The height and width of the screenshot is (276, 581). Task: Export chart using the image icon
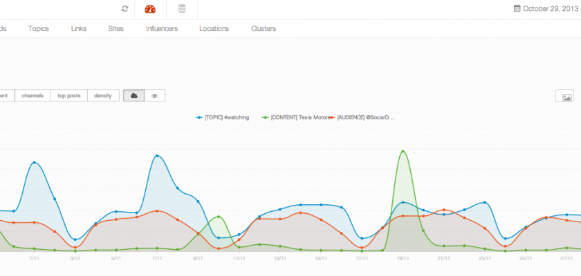(x=564, y=96)
